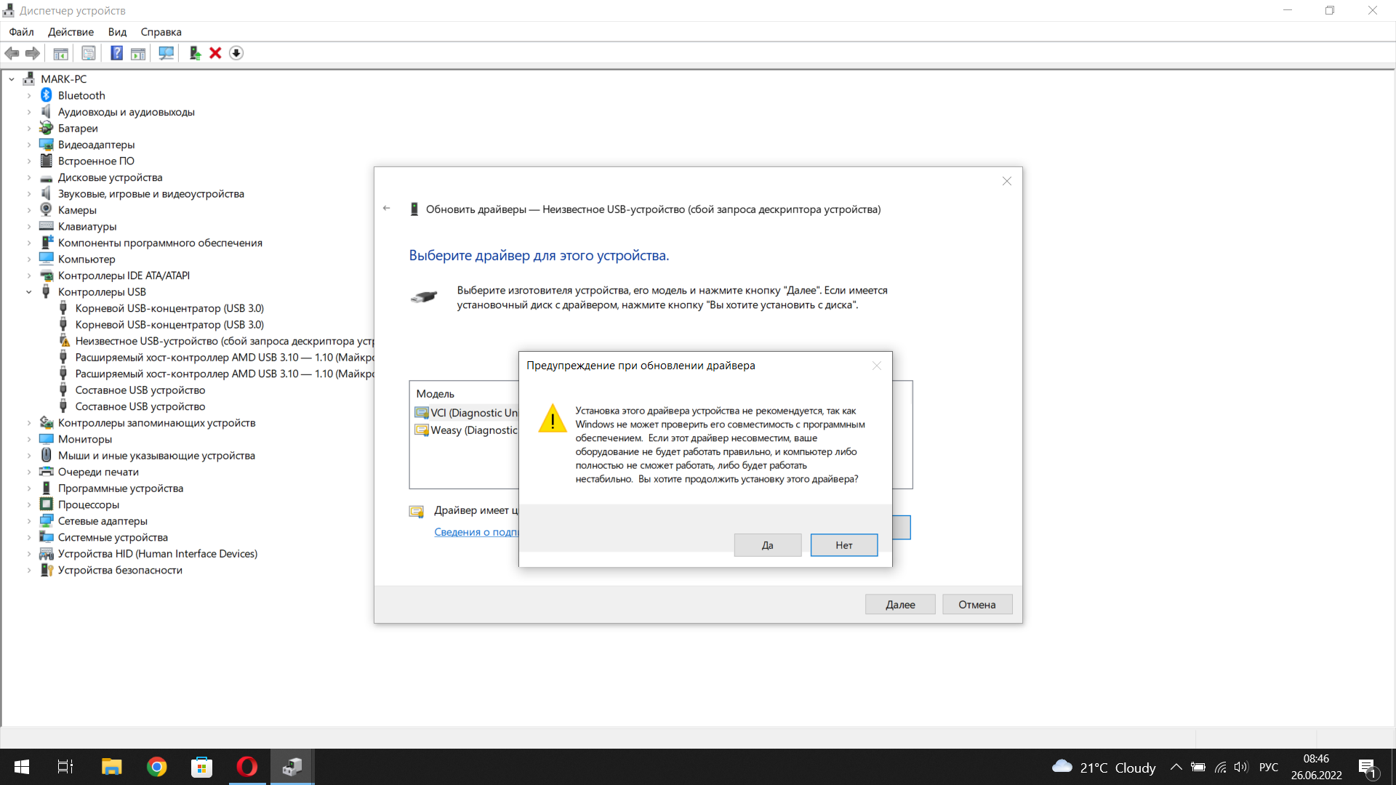Expand the Bluetooth category
This screenshot has height=785, width=1396.
29,95
